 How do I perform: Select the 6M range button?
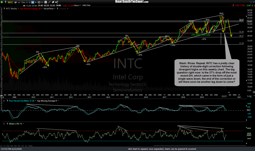(12, 146)
